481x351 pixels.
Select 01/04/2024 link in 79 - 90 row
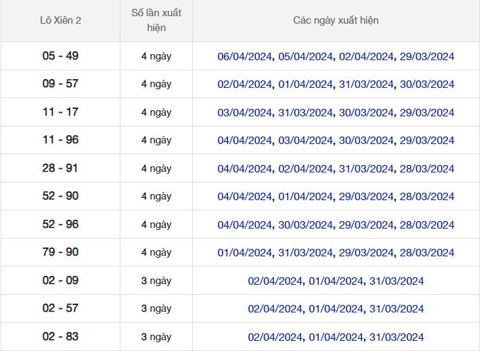245,253
